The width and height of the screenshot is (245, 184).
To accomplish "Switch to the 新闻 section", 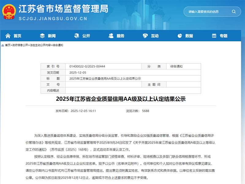I will point(51,36).
